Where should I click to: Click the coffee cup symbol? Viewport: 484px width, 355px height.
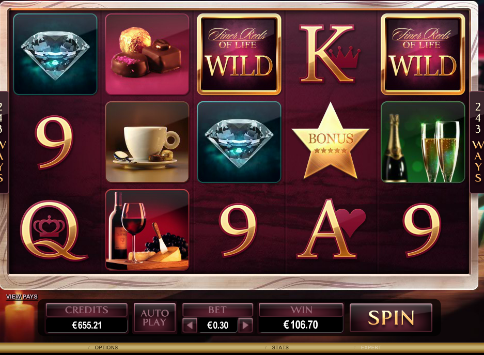coord(147,142)
